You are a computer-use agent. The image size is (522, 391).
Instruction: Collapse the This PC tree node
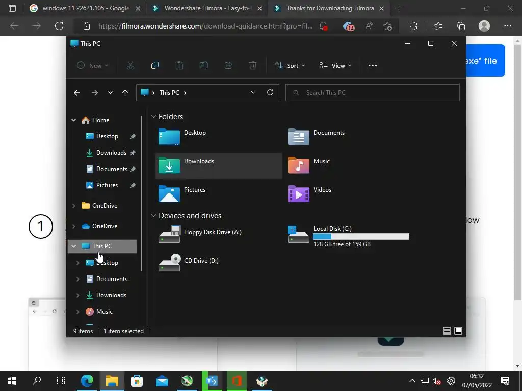coord(73,246)
